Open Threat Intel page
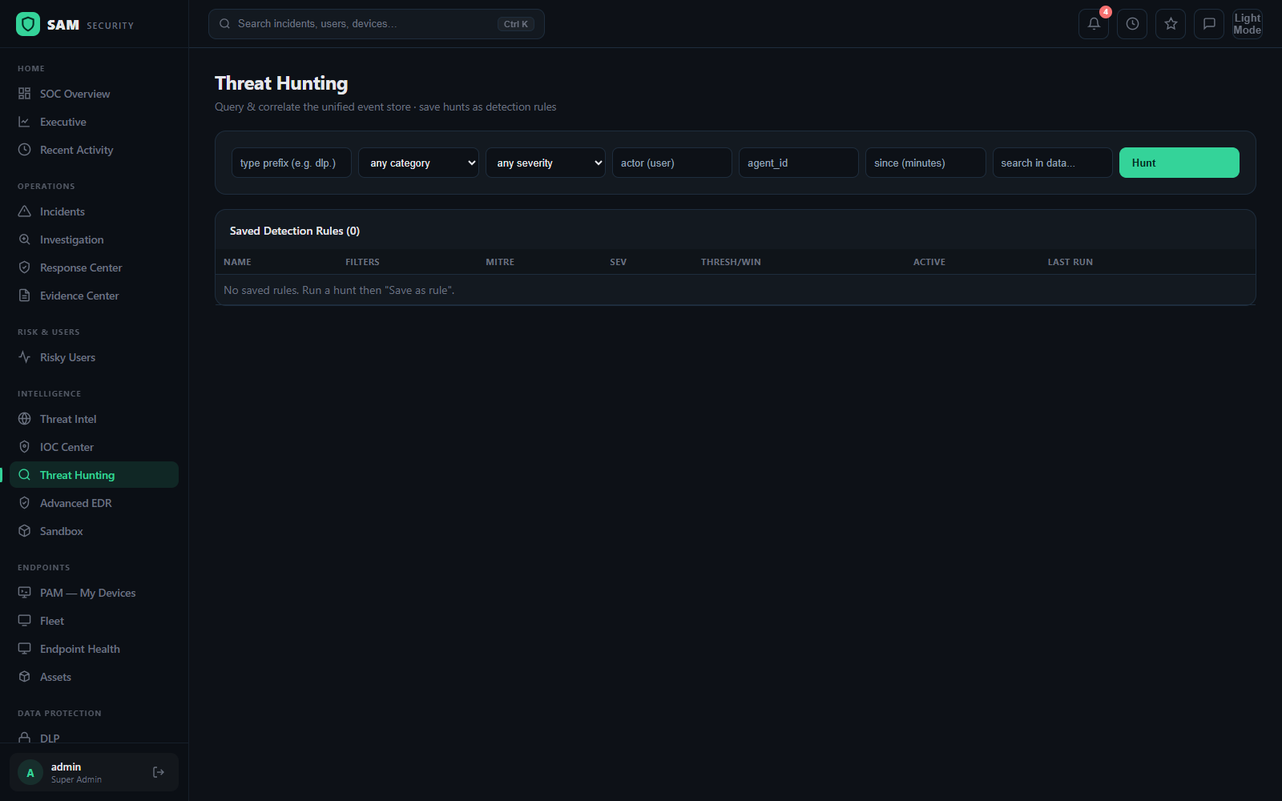The height and width of the screenshot is (801, 1282). pos(94,419)
